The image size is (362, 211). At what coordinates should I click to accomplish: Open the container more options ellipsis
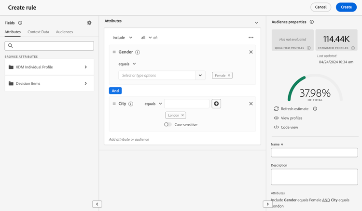click(x=251, y=38)
